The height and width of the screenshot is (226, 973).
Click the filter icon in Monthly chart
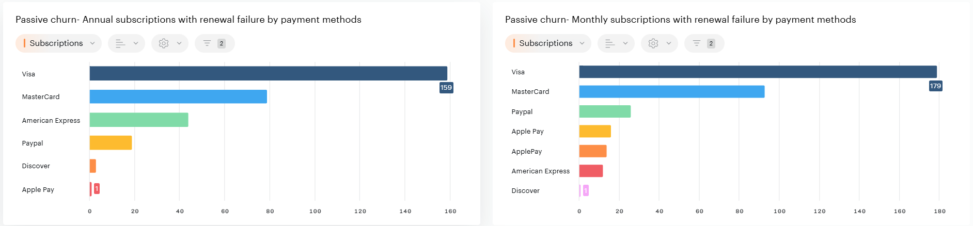[x=697, y=43]
